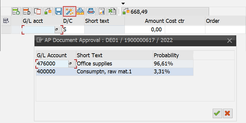Image resolution: width=246 pixels, height=123 pixels.
Task: Click the magic wand proposal icon
Action: pyautogui.click(x=68, y=12)
